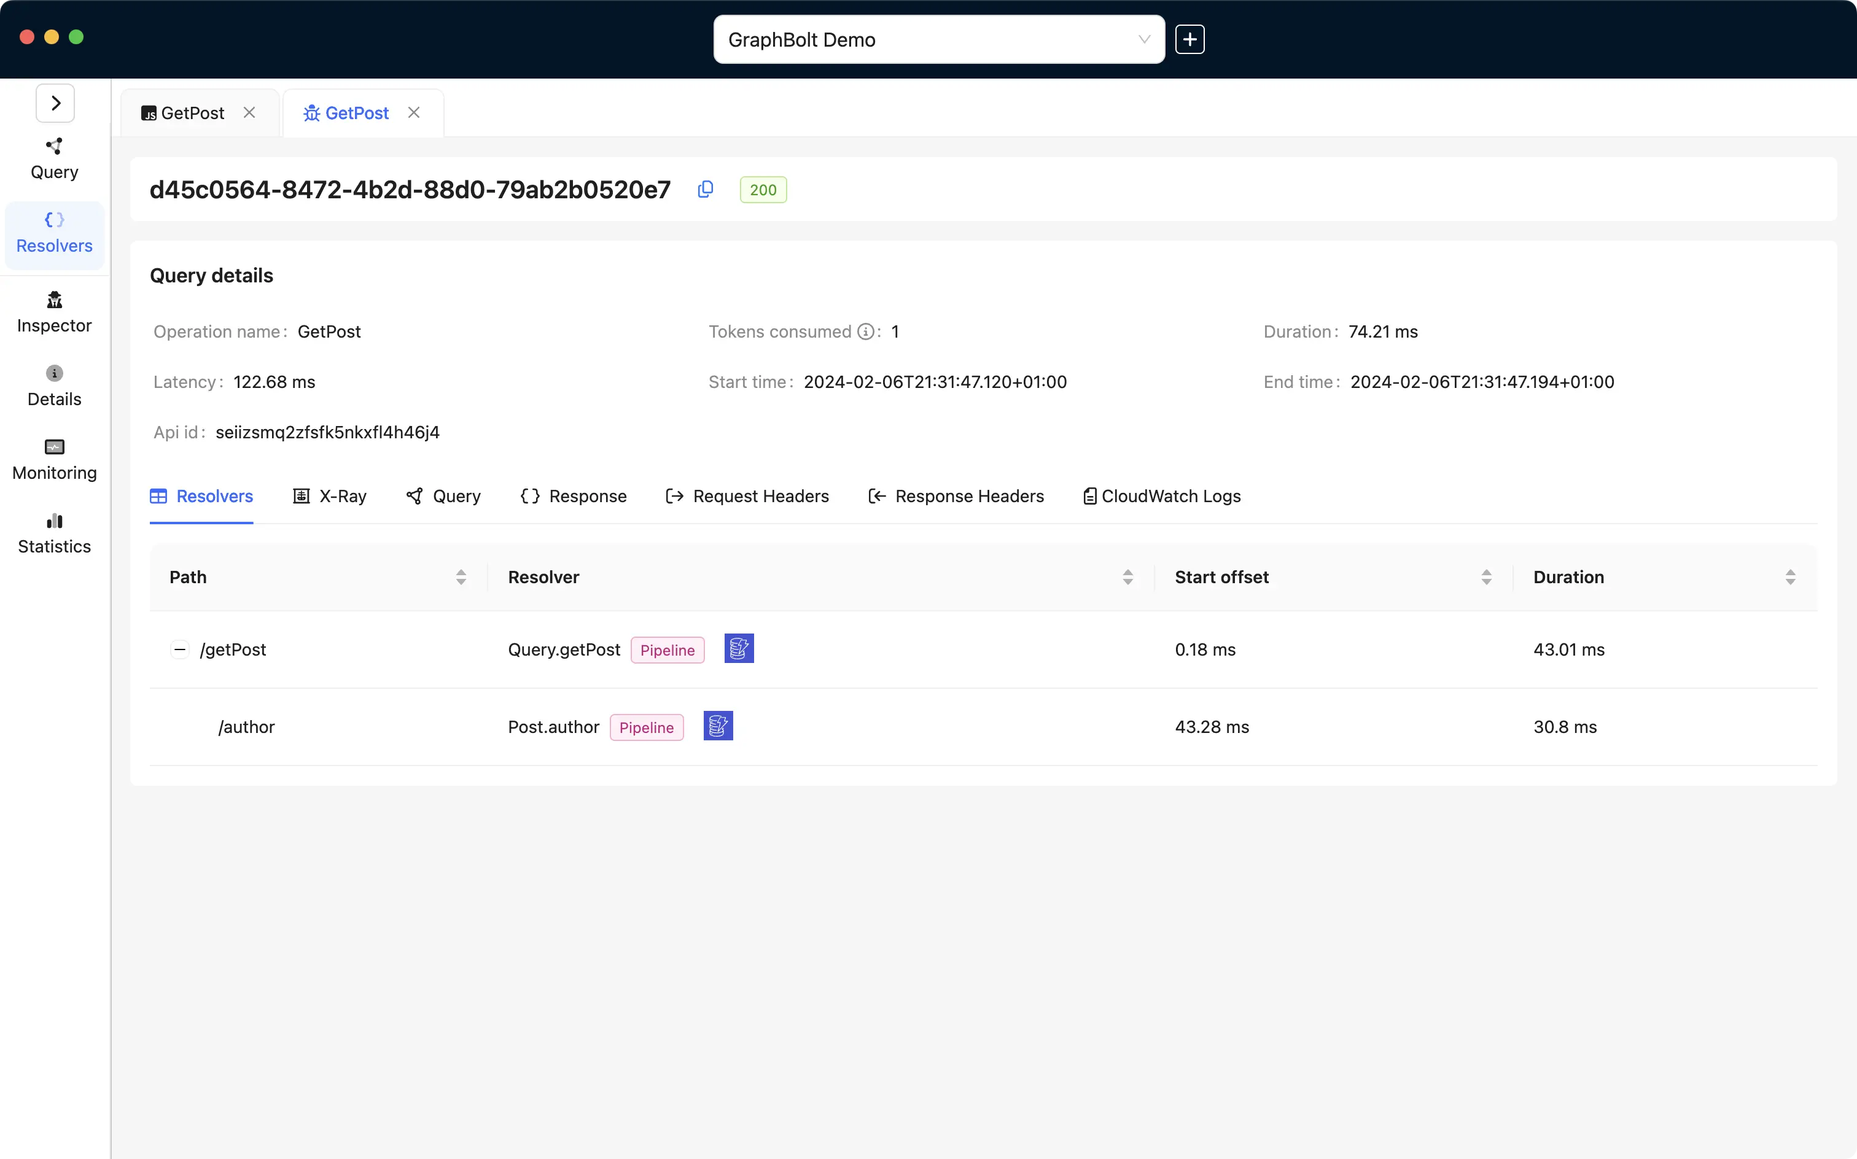
Task: Toggle sorting on the Path column
Action: (461, 576)
